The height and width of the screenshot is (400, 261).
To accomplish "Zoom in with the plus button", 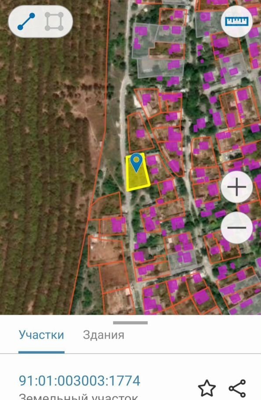I will [236, 187].
